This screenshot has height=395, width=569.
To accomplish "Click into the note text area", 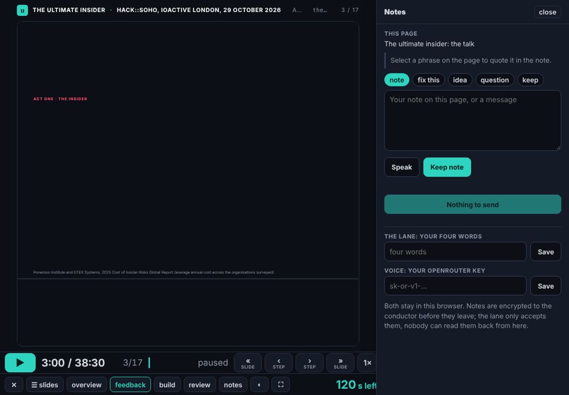I will point(472,120).
